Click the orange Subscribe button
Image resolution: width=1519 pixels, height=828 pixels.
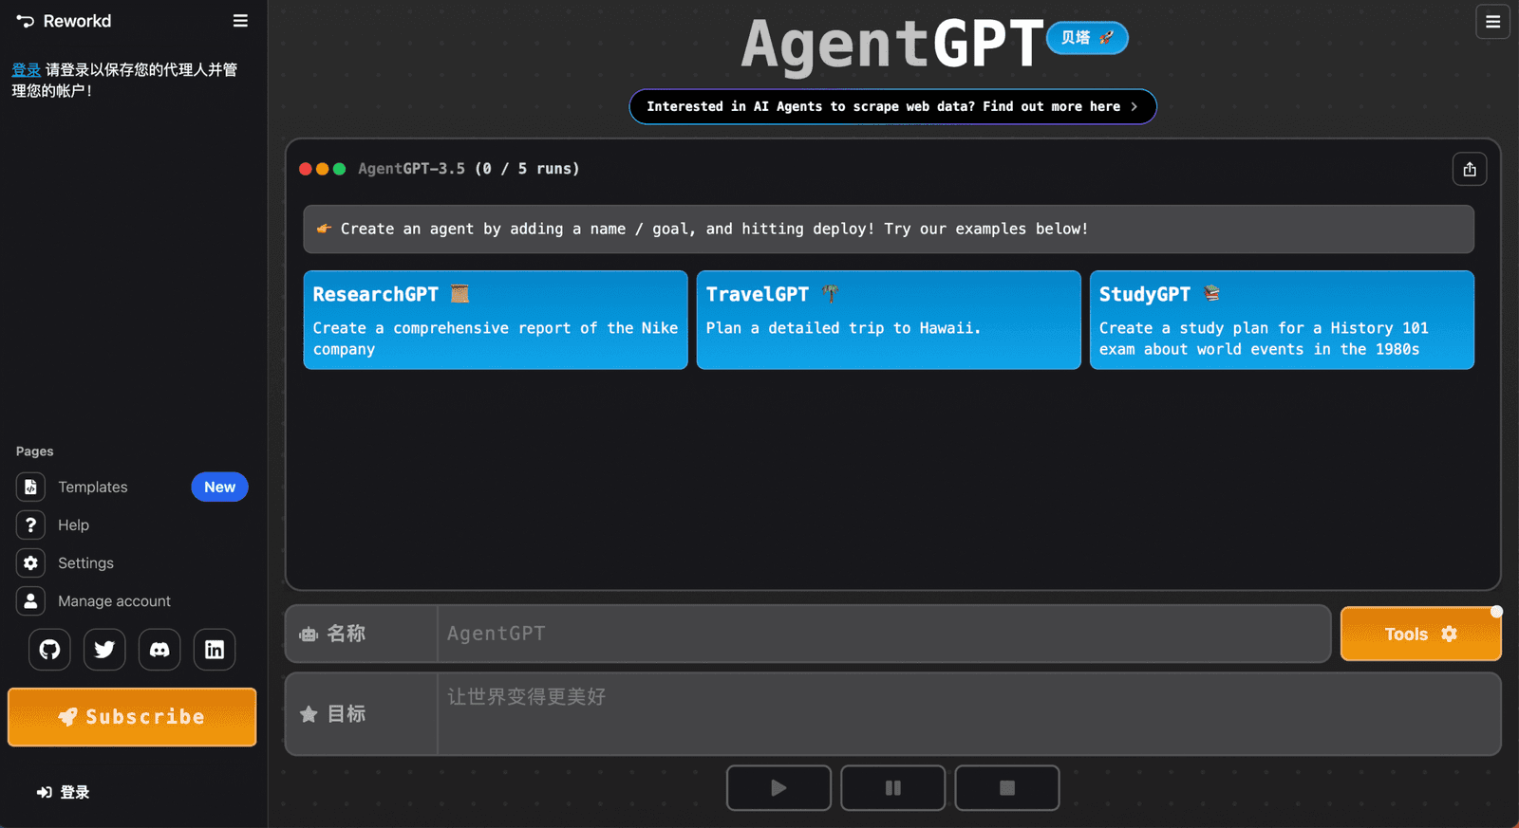tap(132, 717)
